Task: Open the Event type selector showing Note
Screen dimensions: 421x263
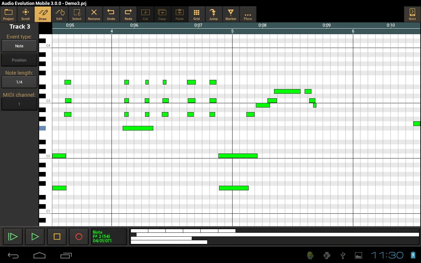Action: coord(19,46)
